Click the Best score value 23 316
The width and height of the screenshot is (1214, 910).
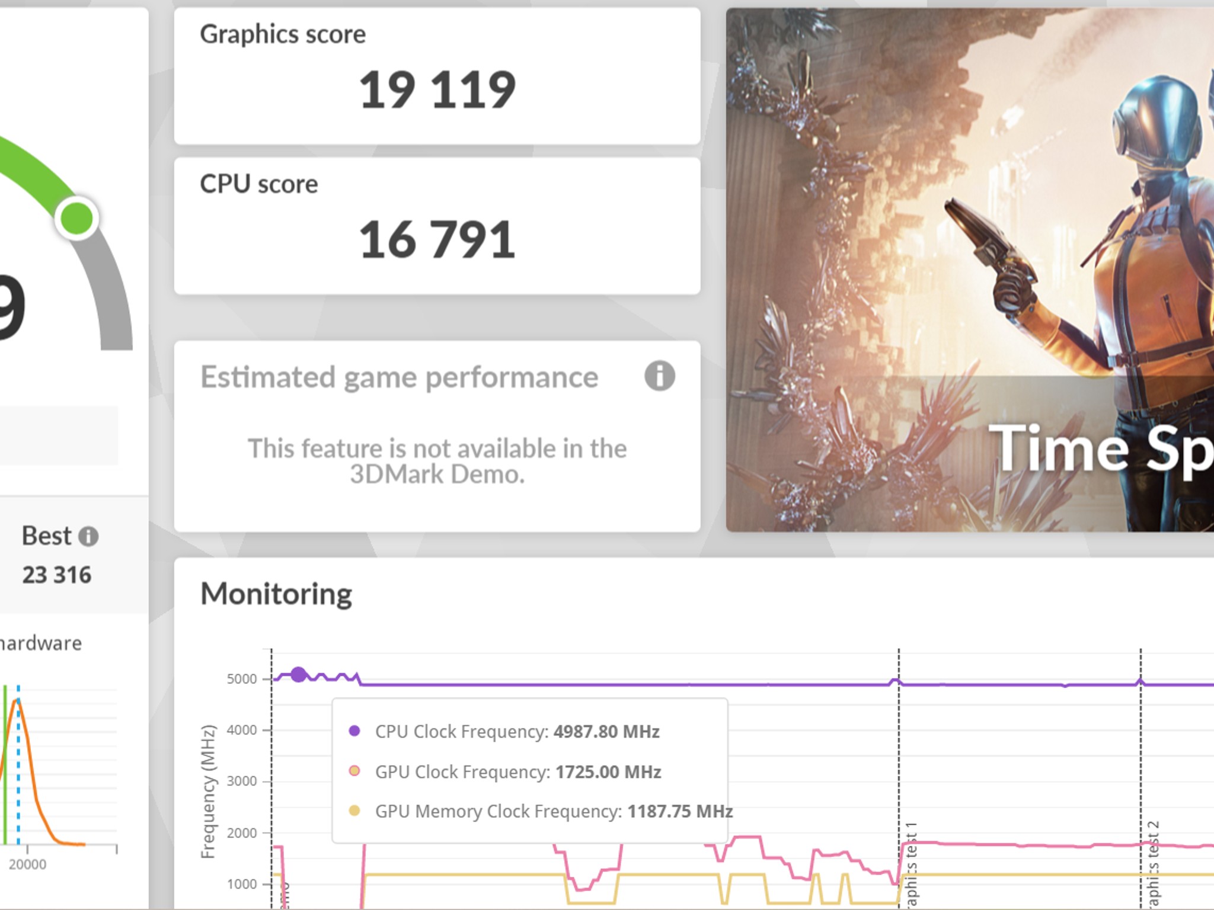(57, 575)
